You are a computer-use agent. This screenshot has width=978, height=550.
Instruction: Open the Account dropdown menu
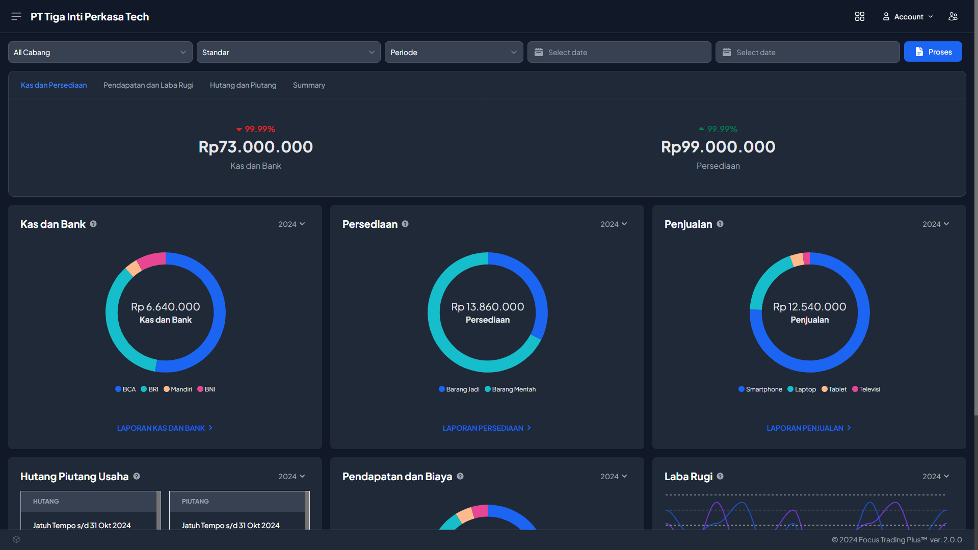coord(908,16)
